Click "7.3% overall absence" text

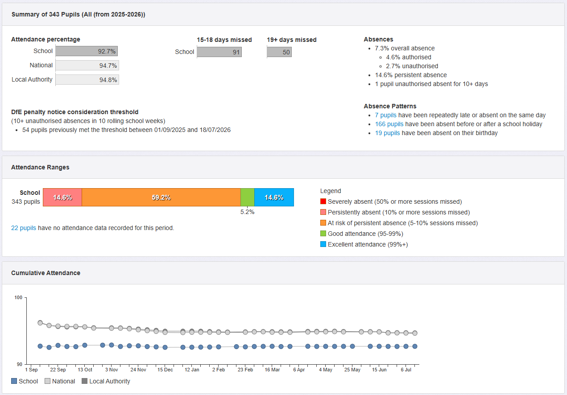[x=405, y=48]
